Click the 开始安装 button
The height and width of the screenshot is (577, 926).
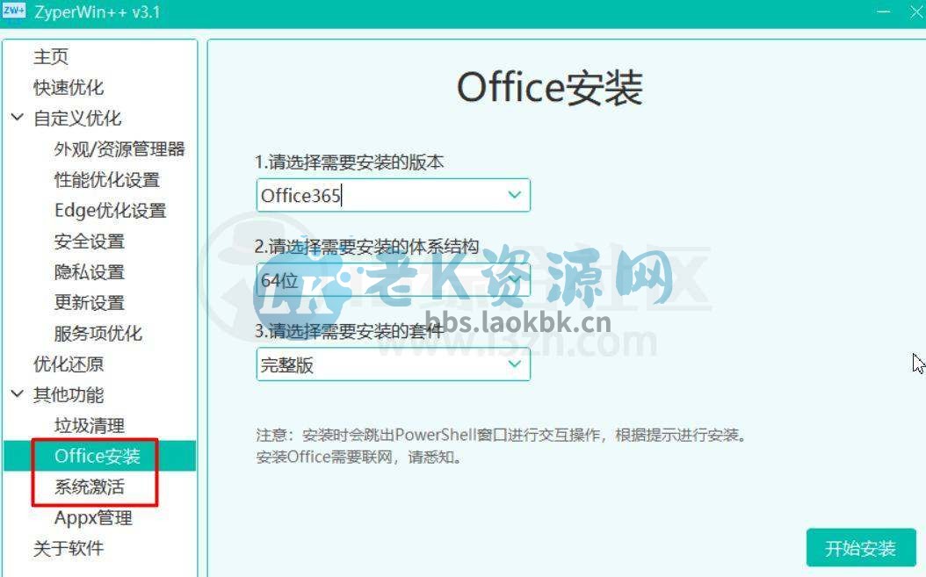860,548
